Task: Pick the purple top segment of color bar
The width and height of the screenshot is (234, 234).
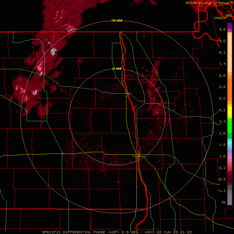Action: pos(230,26)
